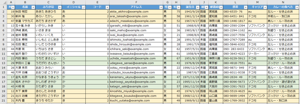300x104 pixels.
Task: Select the birthday cell 1971/11/28
Action: tap(190, 77)
